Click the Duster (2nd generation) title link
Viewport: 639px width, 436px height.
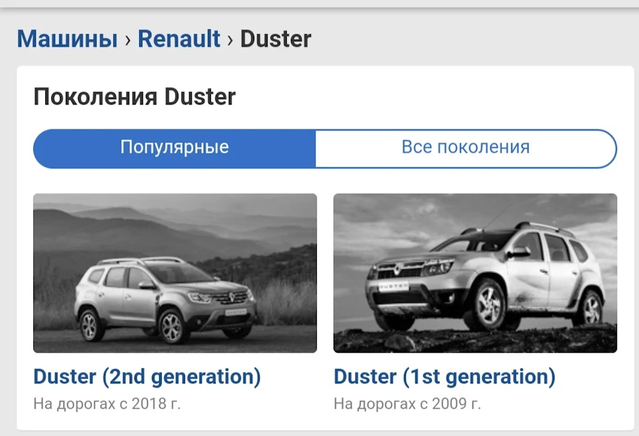147,377
